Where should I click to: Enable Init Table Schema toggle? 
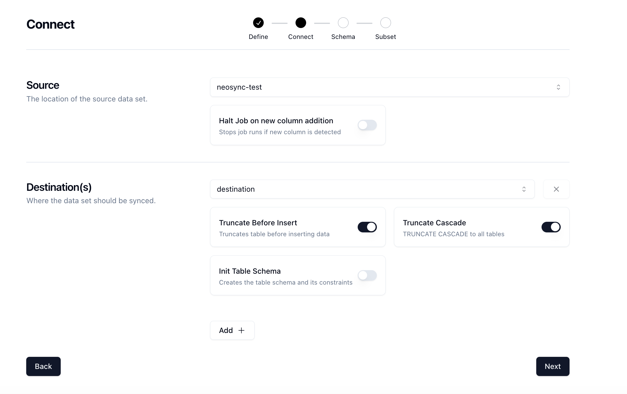tap(367, 275)
